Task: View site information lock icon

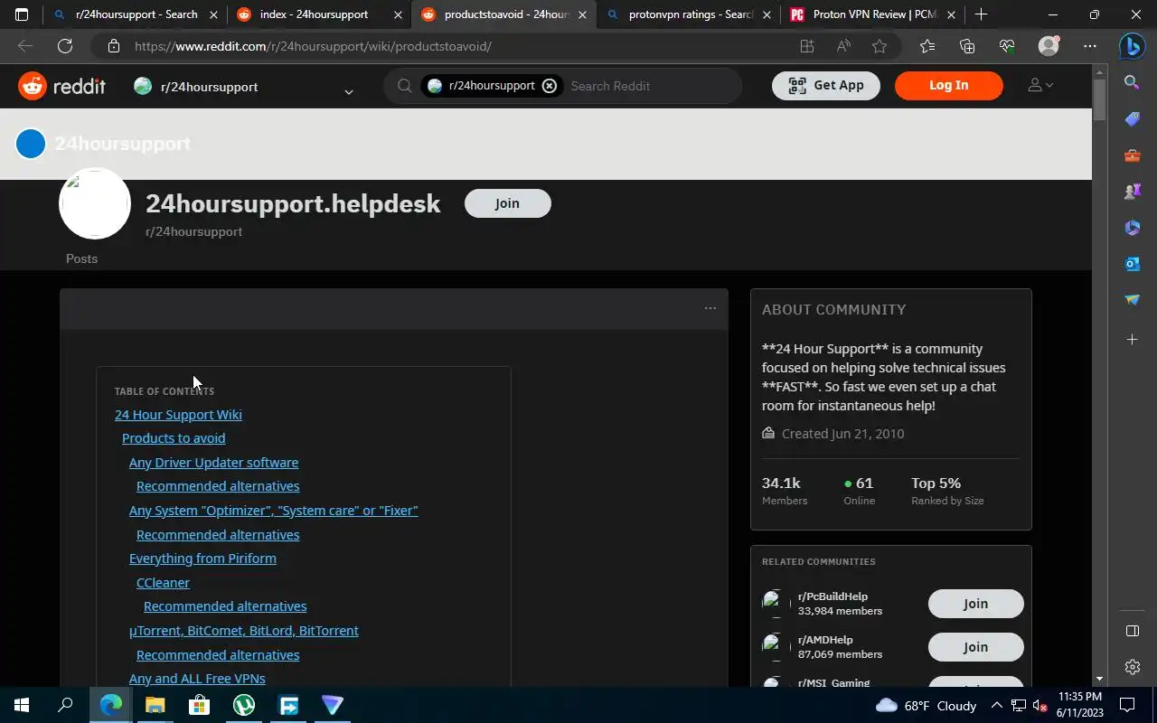Action: click(113, 46)
